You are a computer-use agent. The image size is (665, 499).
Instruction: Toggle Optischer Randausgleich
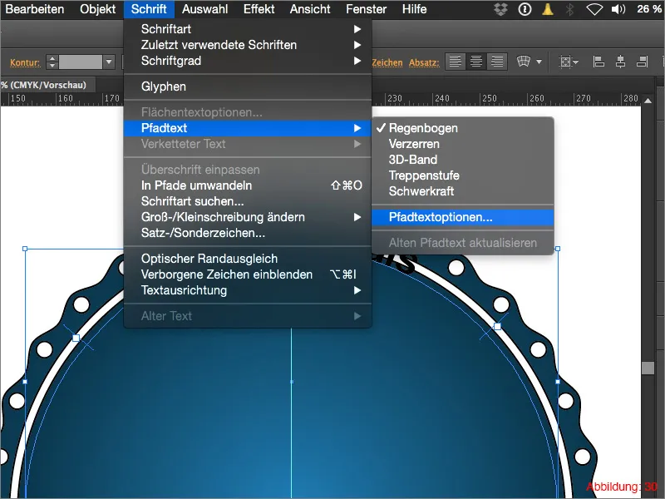(248, 259)
